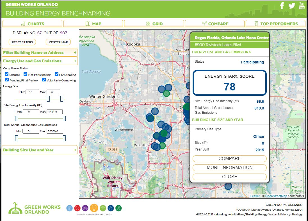Click the purple bicycle footer icon
Screen dimensions: 308x221
click(85, 208)
